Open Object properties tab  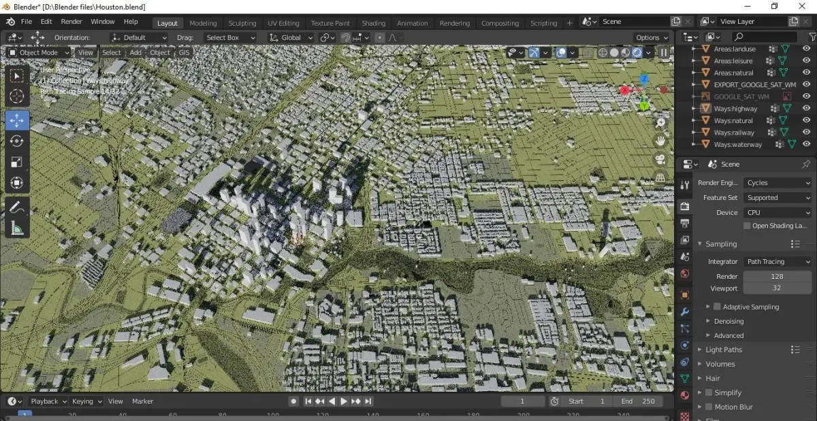pos(684,294)
